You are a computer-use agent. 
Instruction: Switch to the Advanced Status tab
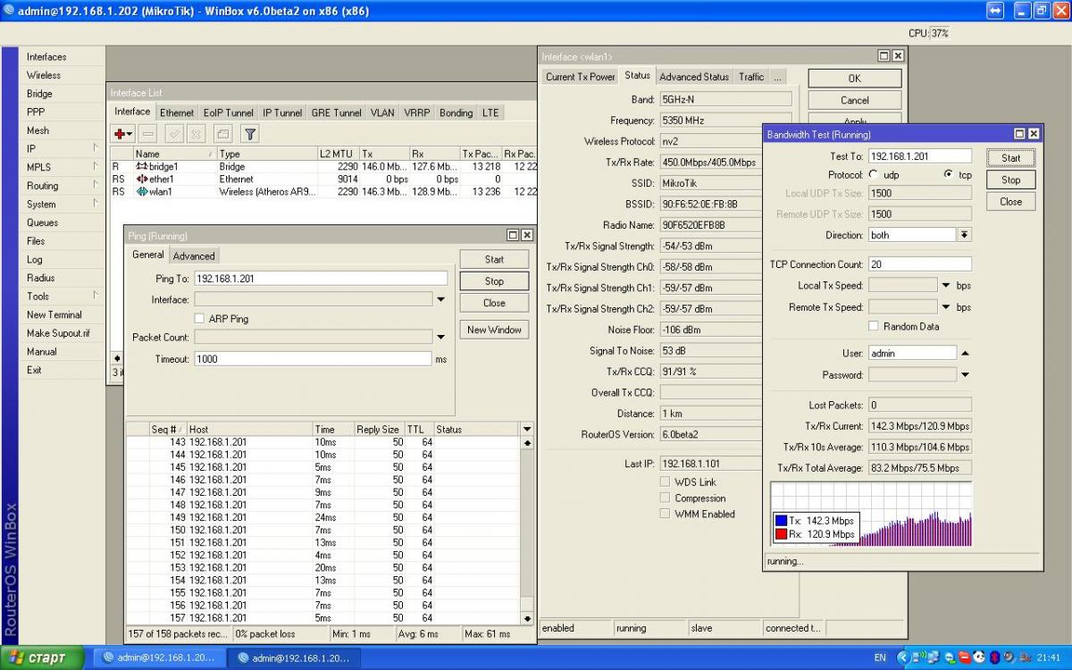tap(693, 77)
